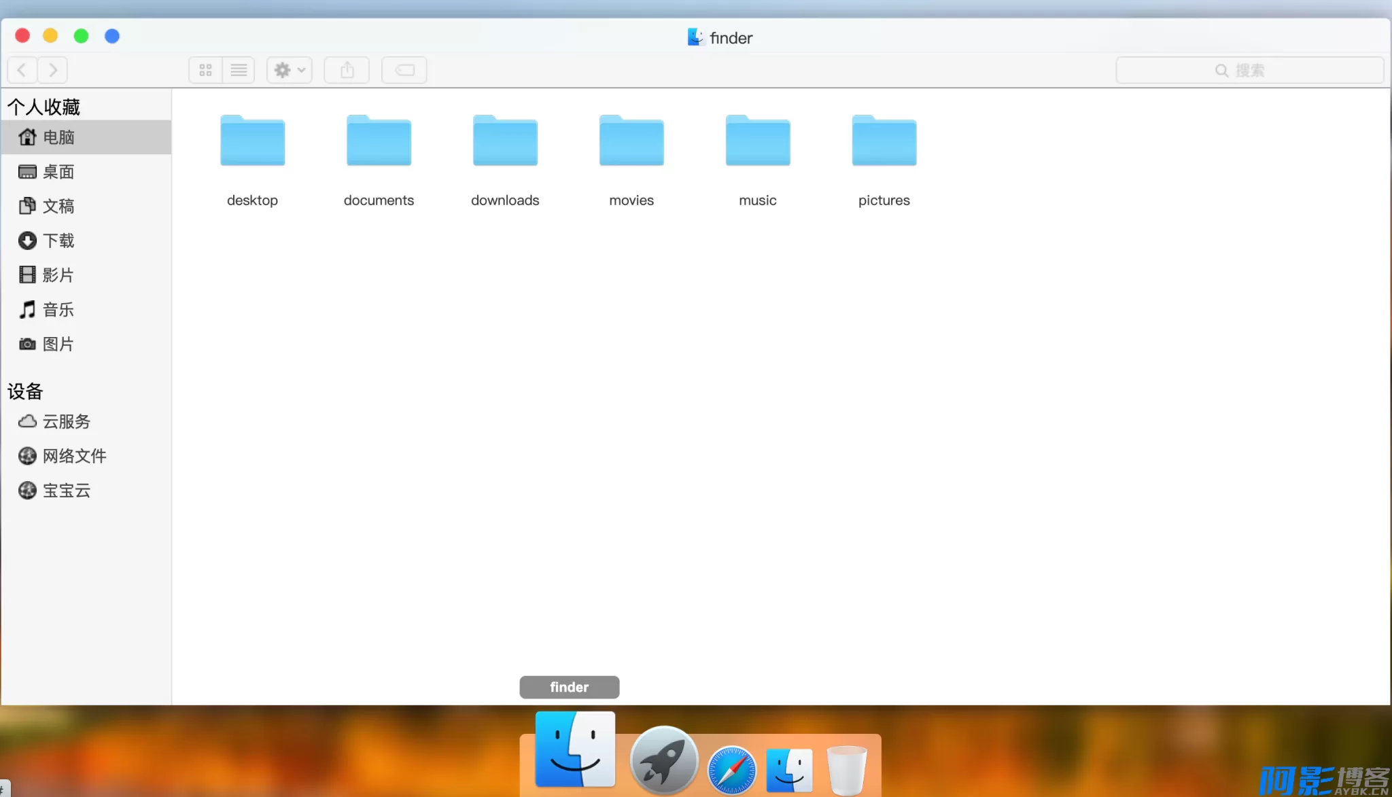The image size is (1392, 797).
Task: Click the tag toolbar button
Action: click(x=404, y=70)
